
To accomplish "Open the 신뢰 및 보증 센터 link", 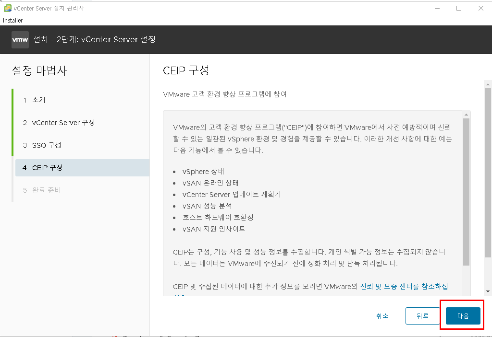I will point(404,286).
